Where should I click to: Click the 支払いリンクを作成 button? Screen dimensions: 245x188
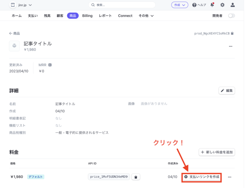click(x=202, y=177)
